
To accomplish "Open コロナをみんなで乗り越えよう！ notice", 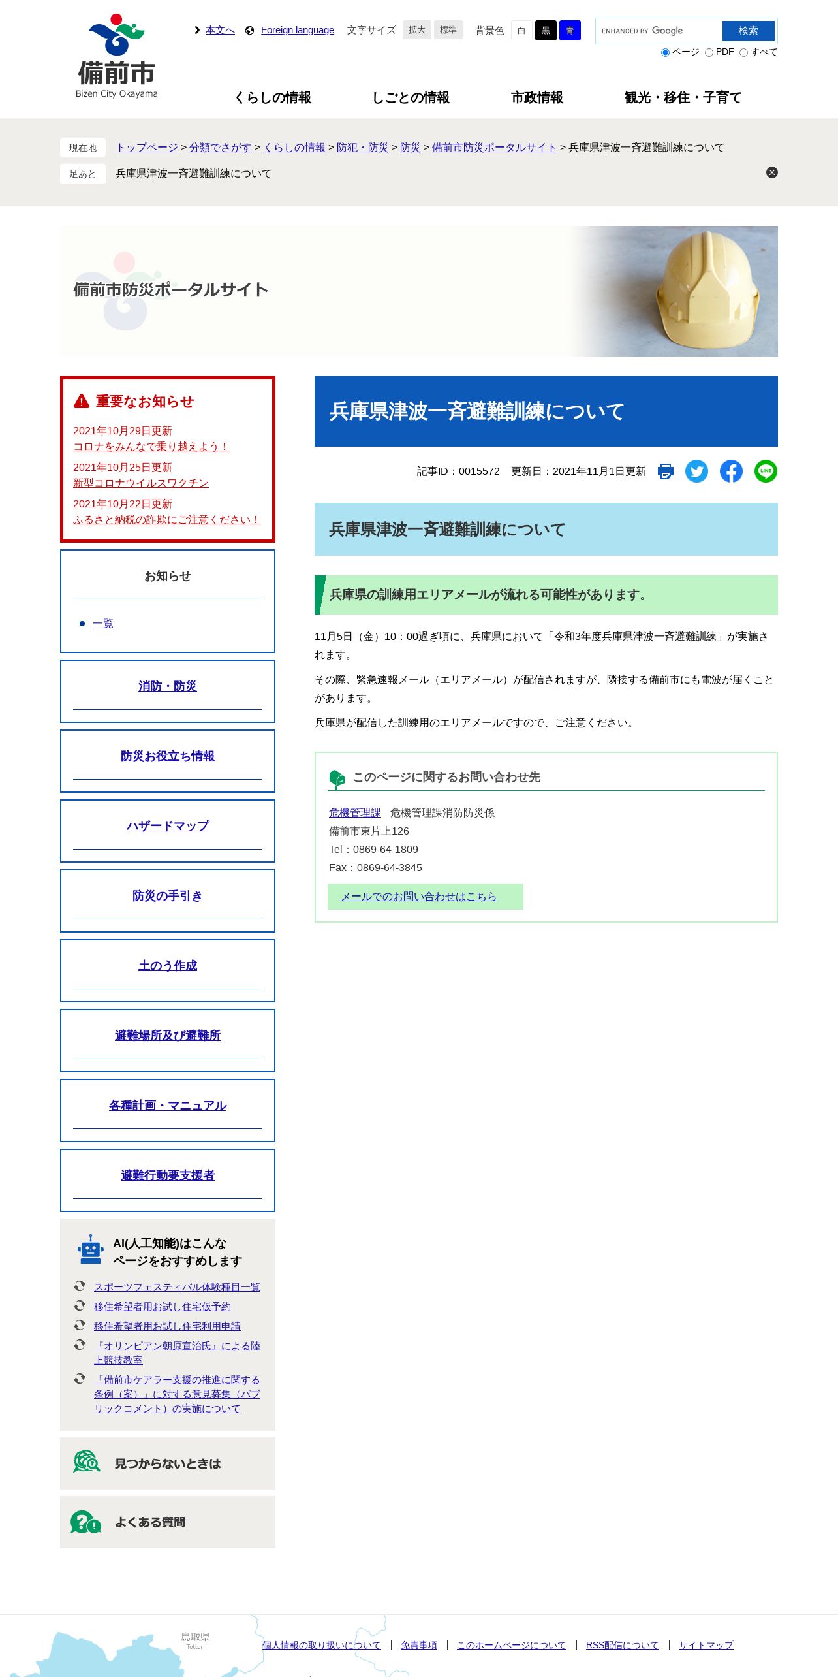I will tap(151, 447).
